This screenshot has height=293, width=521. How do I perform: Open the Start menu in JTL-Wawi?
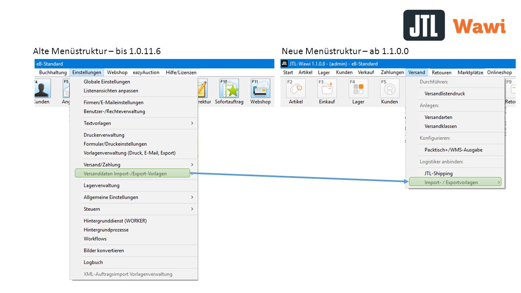(x=288, y=72)
